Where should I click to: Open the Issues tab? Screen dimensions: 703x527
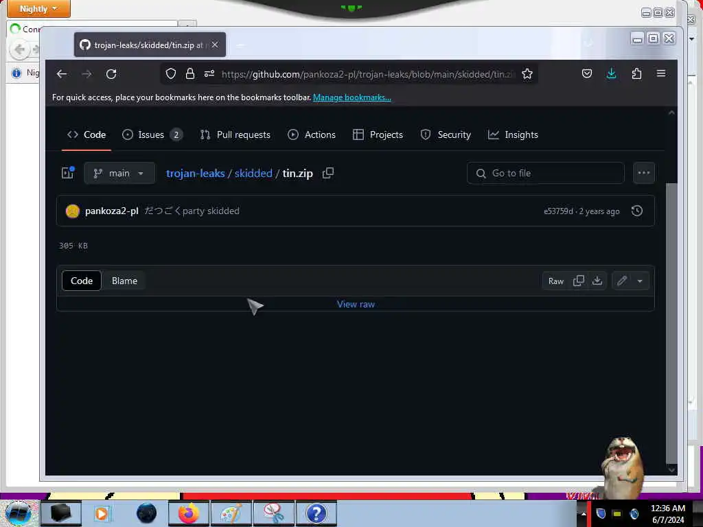click(x=152, y=135)
